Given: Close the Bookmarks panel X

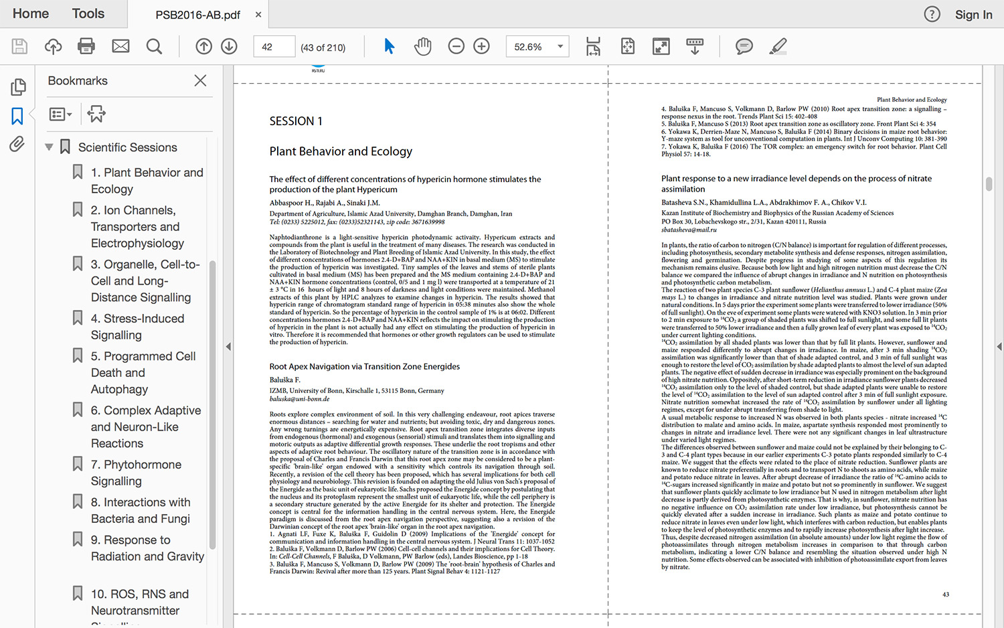Looking at the screenshot, I should pos(200,80).
